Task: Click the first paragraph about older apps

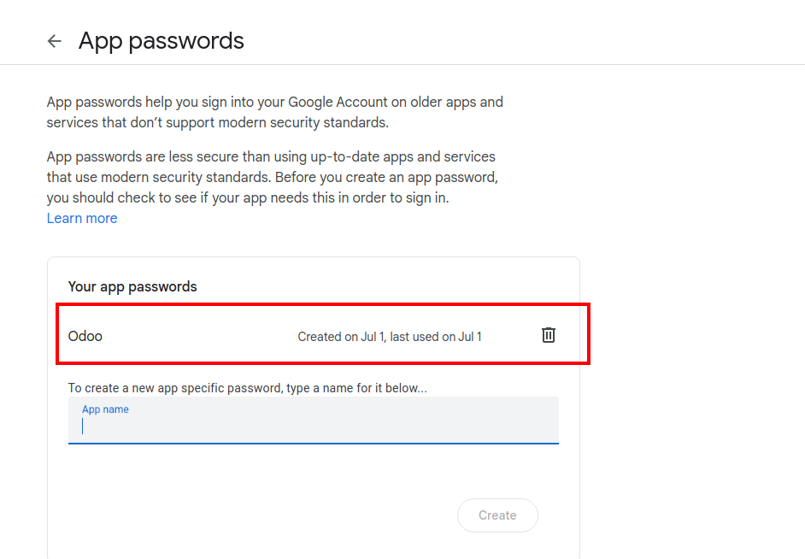Action: (x=274, y=112)
